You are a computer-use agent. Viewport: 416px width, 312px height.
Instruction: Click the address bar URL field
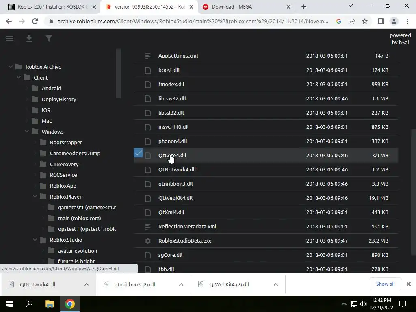[x=193, y=21]
